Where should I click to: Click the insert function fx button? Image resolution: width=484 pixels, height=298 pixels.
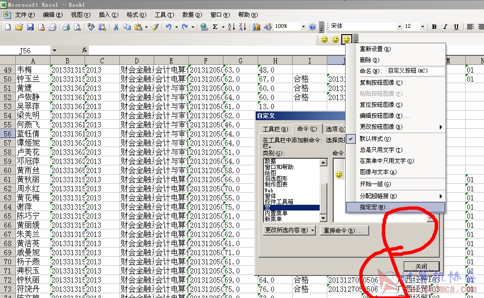pos(84,50)
